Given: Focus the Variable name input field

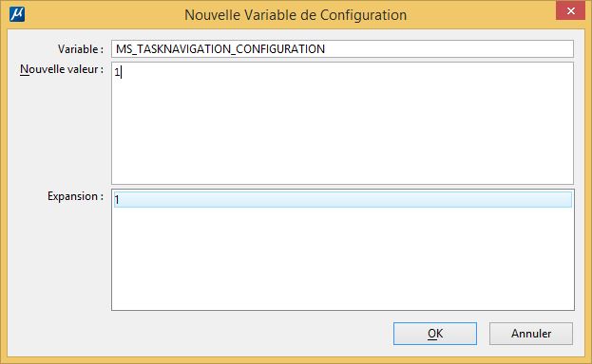Looking at the screenshot, I should [x=342, y=49].
